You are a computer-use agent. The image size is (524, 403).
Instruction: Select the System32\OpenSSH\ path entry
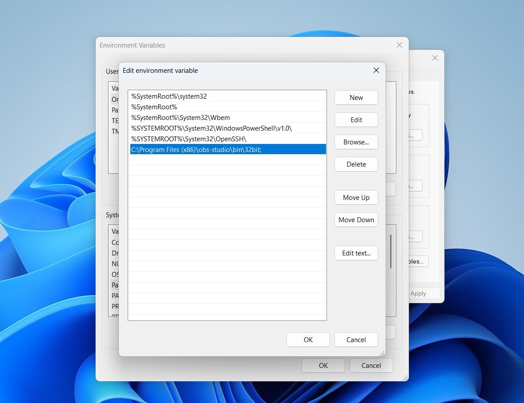227,139
